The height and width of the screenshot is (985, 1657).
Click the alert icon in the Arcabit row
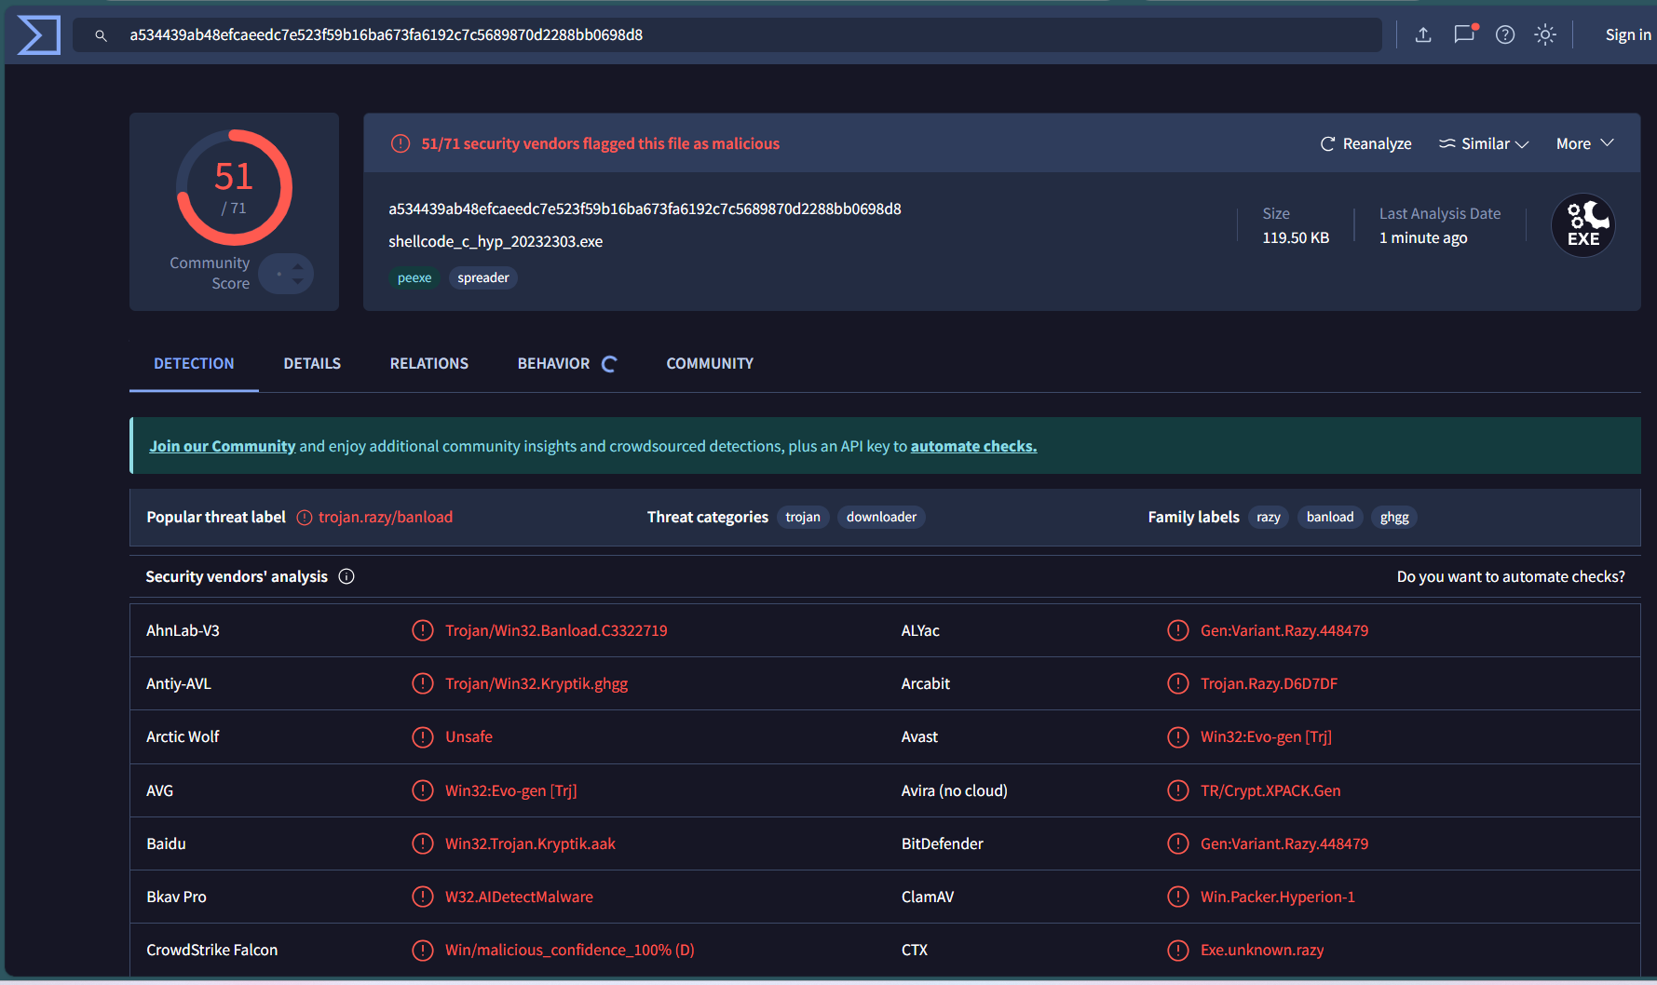[1178, 683]
